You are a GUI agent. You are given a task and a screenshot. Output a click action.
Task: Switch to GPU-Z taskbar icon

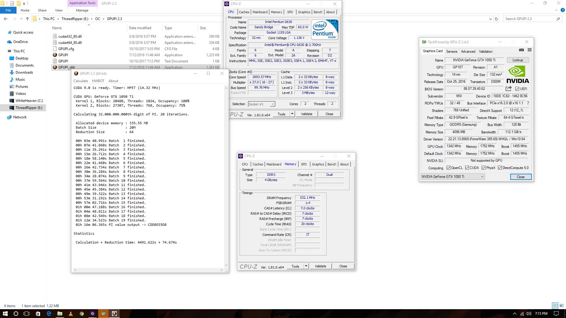tap(103, 314)
